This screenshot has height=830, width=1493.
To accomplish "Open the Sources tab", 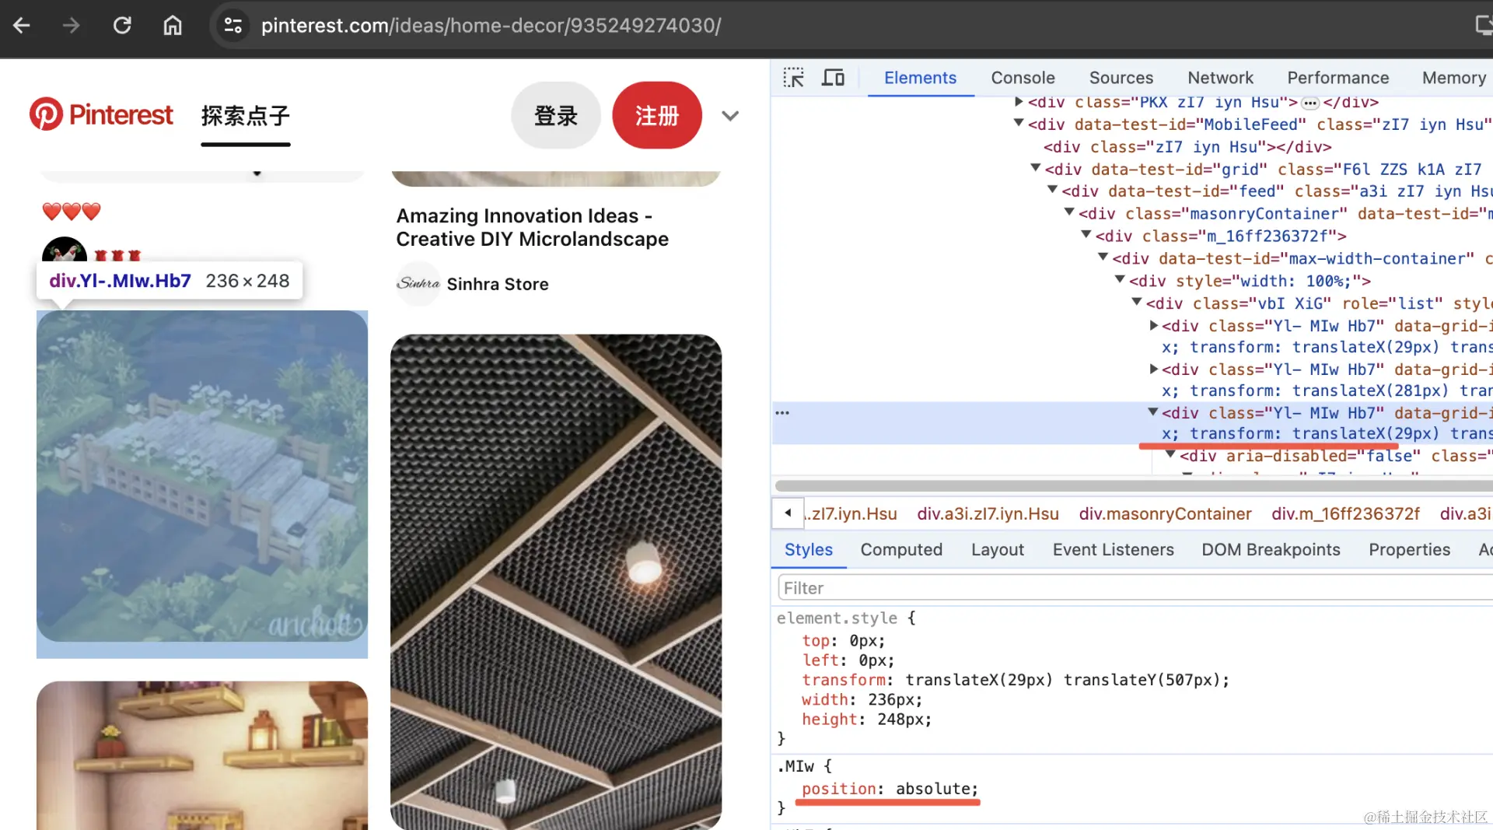I will tap(1121, 78).
